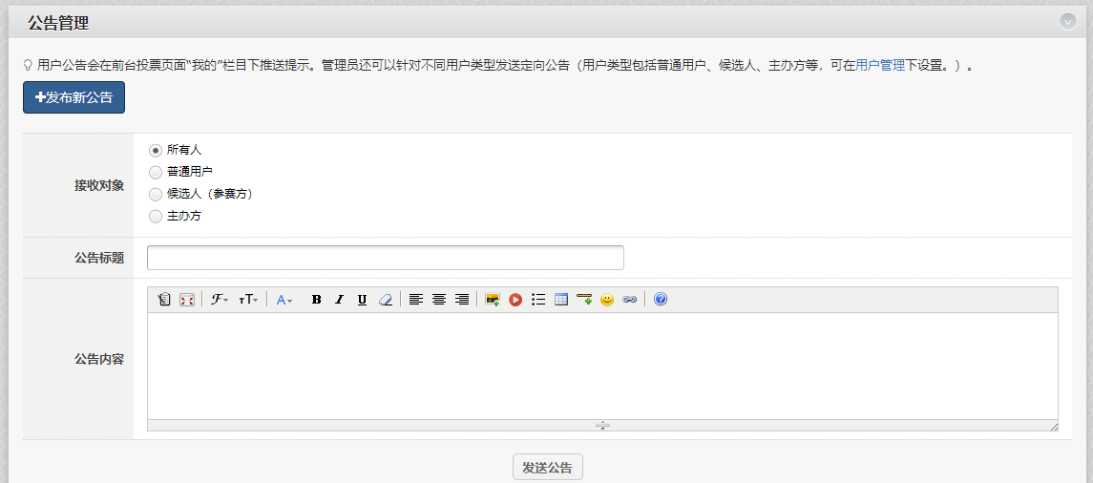Insert a table into the announcement
The width and height of the screenshot is (1093, 483).
[561, 300]
